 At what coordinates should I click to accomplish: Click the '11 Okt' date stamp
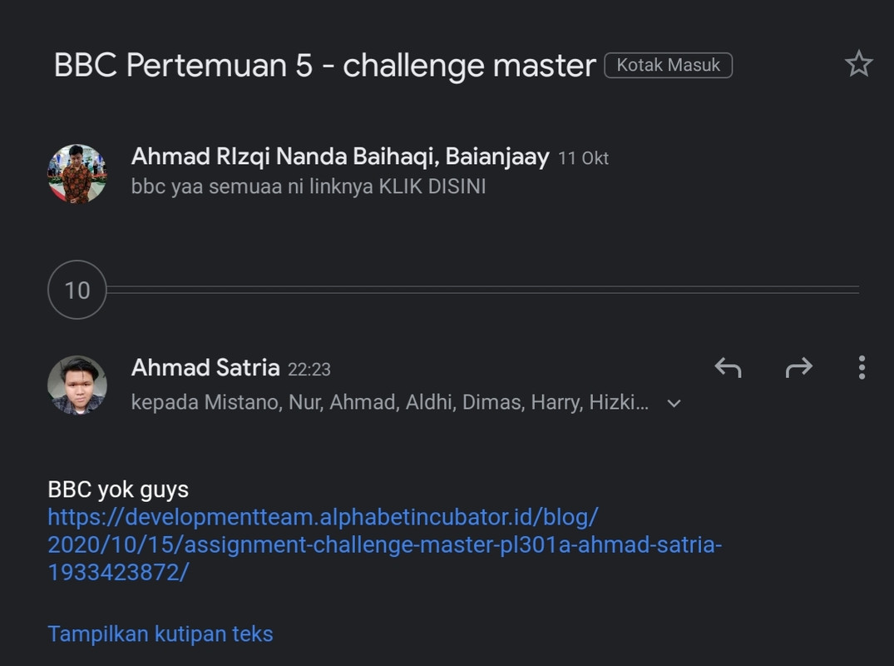click(x=583, y=158)
